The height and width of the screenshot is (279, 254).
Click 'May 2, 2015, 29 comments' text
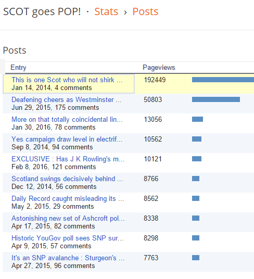[53, 207]
